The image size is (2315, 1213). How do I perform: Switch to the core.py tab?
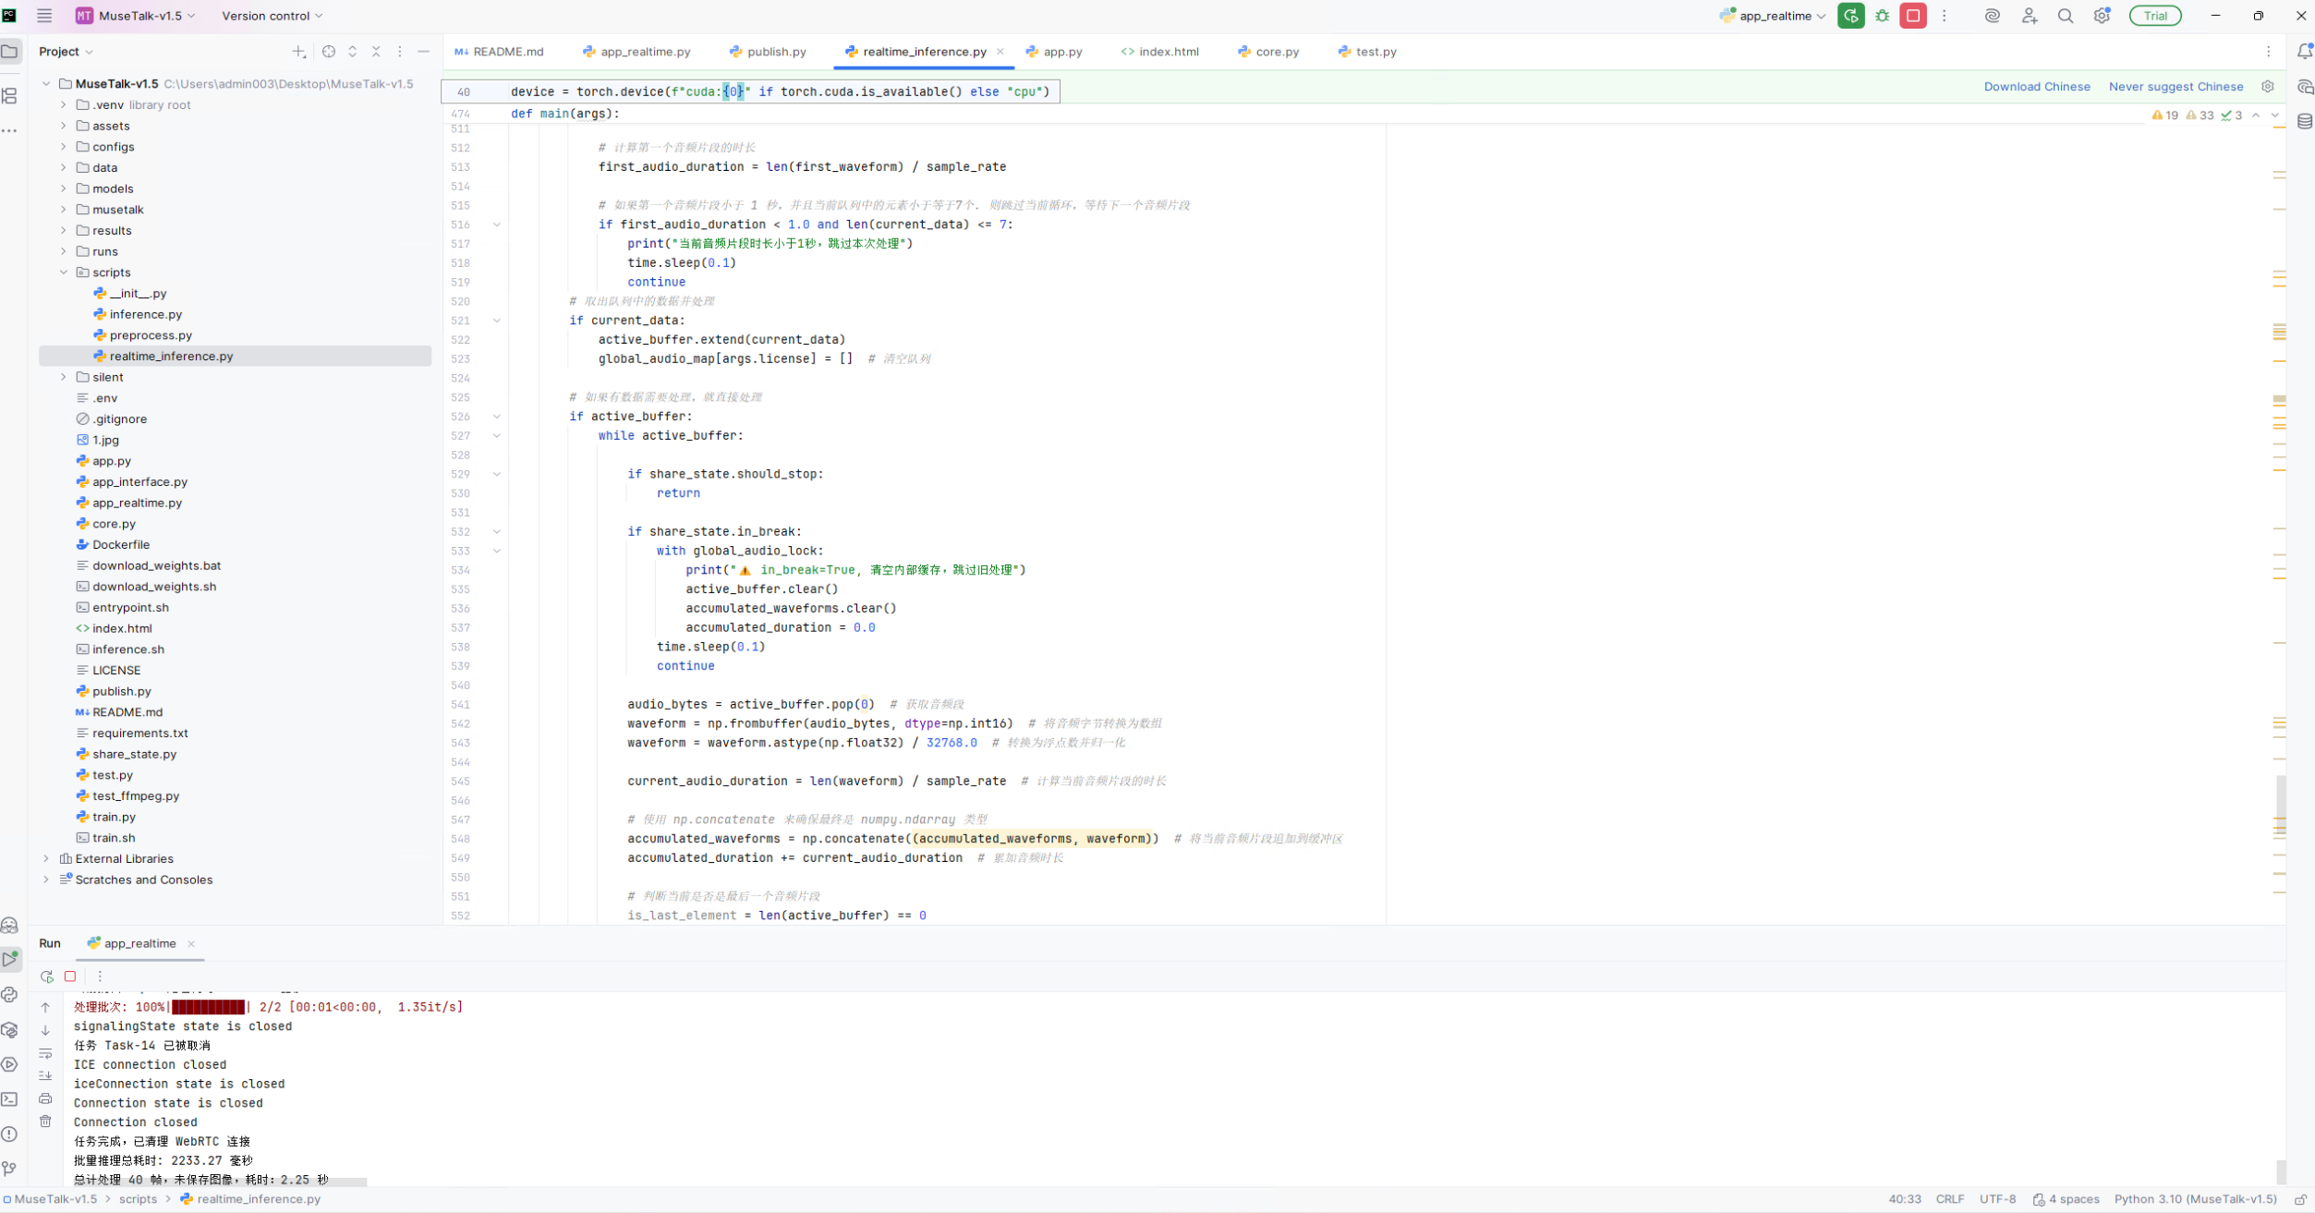(x=1276, y=52)
